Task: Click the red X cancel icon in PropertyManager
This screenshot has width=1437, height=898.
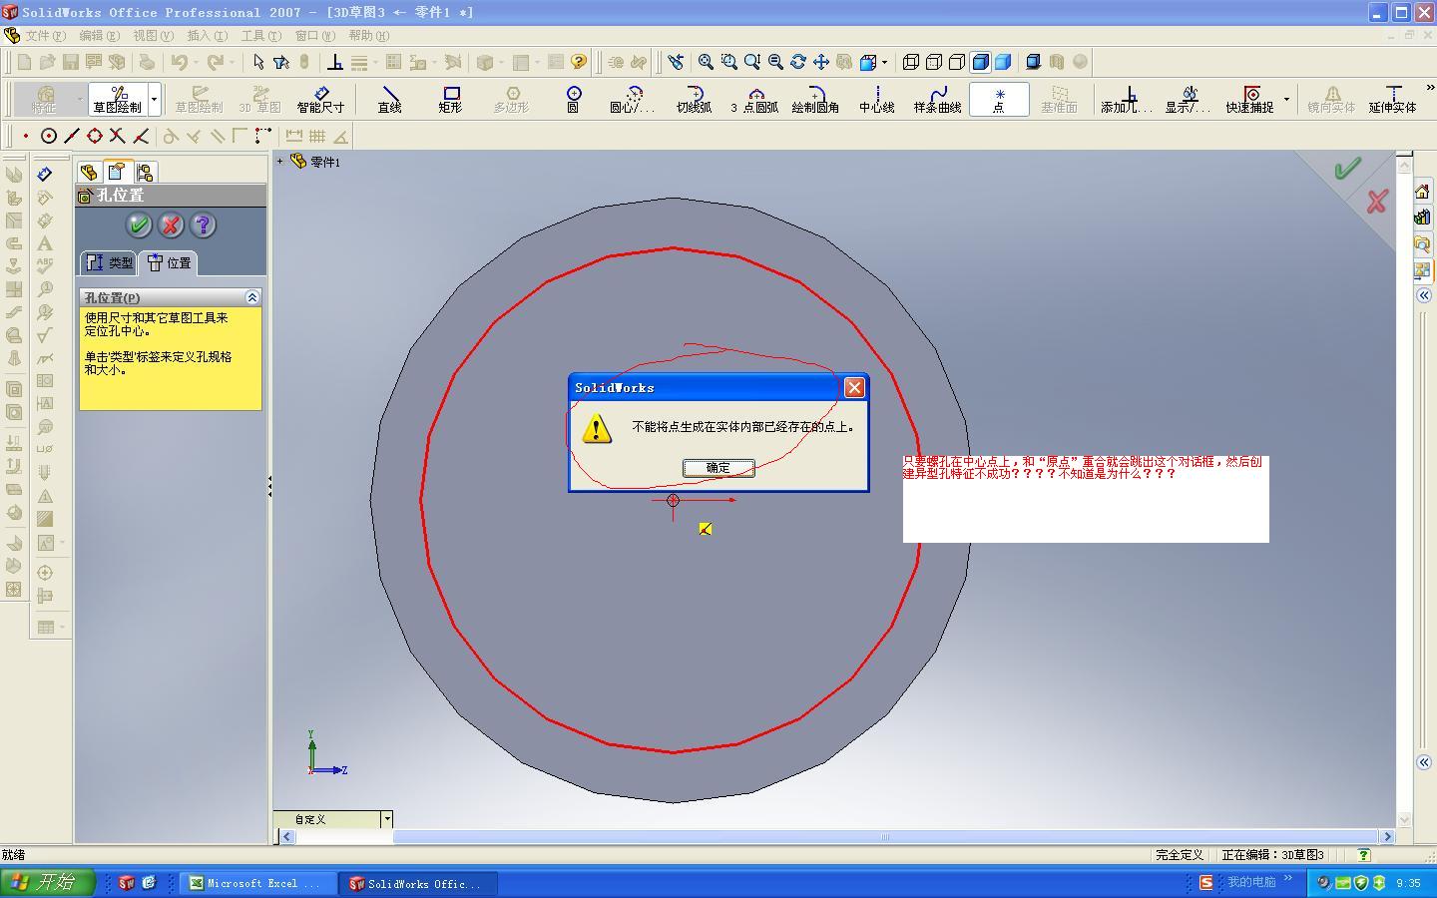Action: (171, 225)
